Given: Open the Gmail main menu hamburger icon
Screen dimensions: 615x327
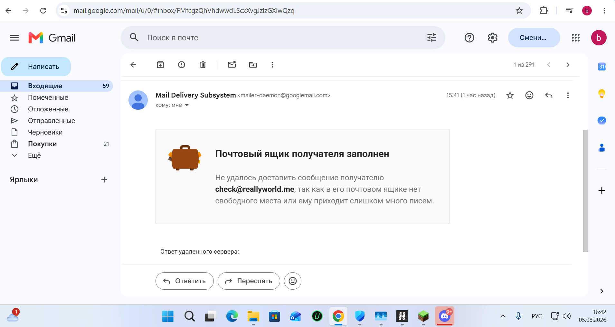Looking at the screenshot, I should [x=14, y=38].
